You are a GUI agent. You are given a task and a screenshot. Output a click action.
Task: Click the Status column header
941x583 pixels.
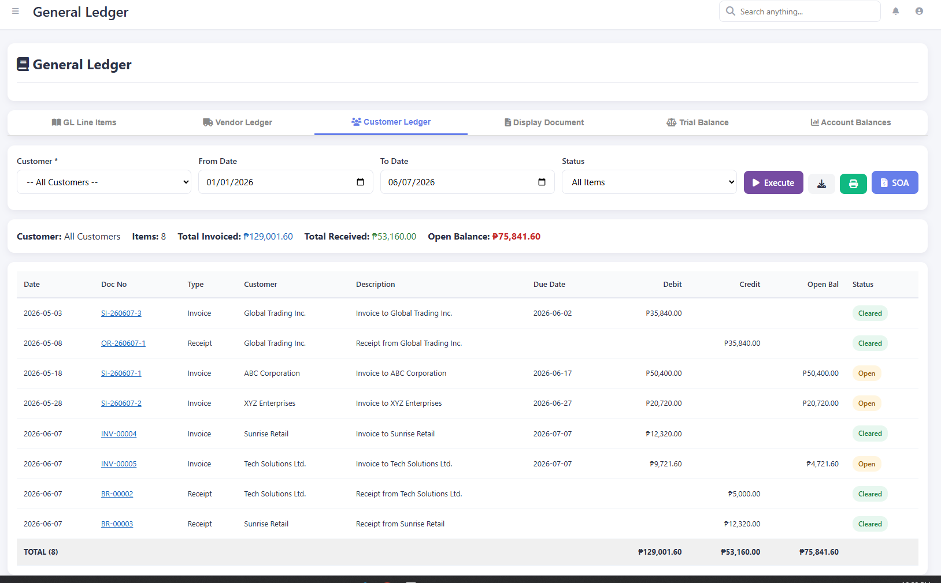coord(863,285)
